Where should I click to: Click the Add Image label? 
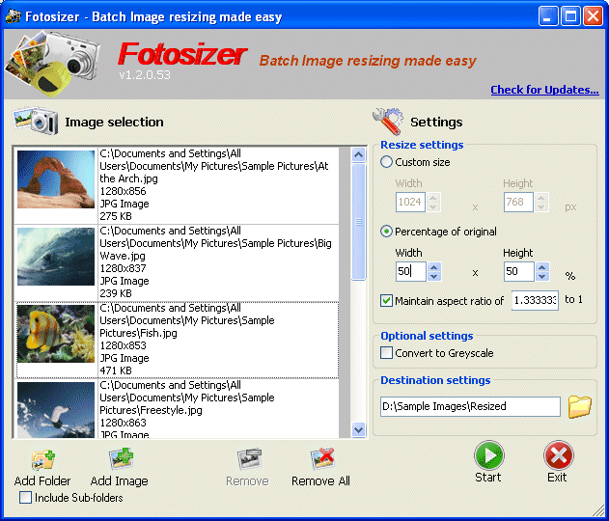120,481
